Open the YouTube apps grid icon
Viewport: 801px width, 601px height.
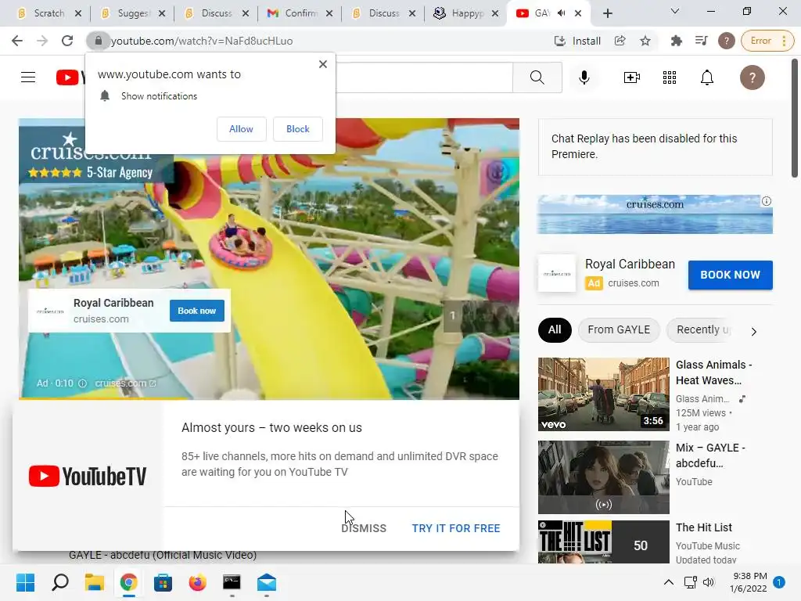(x=670, y=77)
